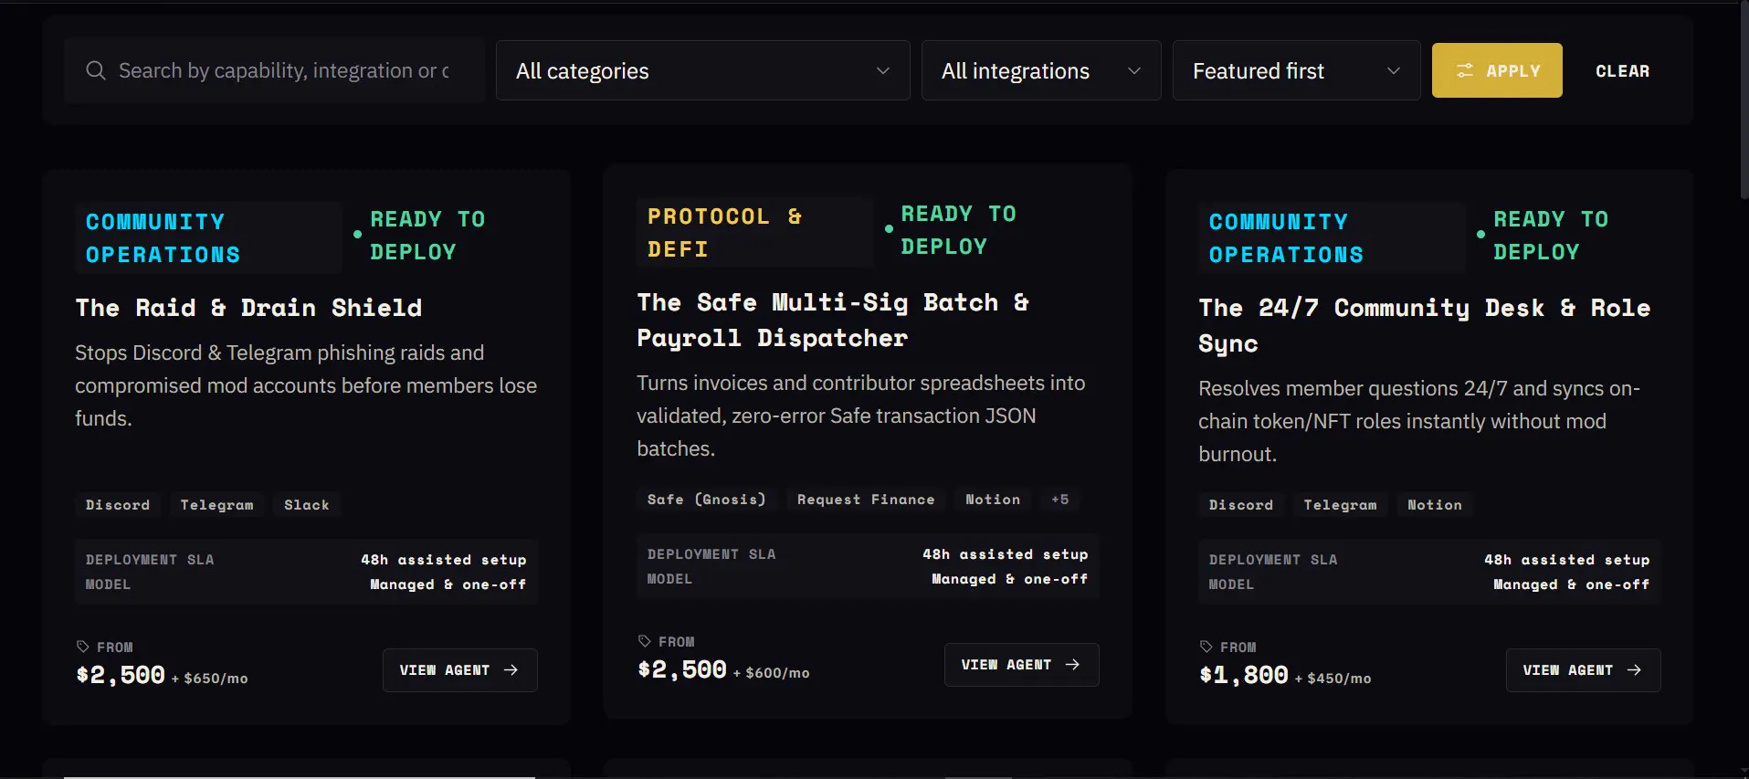Viewport: 1749px width, 779px height.
Task: Open The Raid & Drain Shield title
Action: [x=248, y=308]
